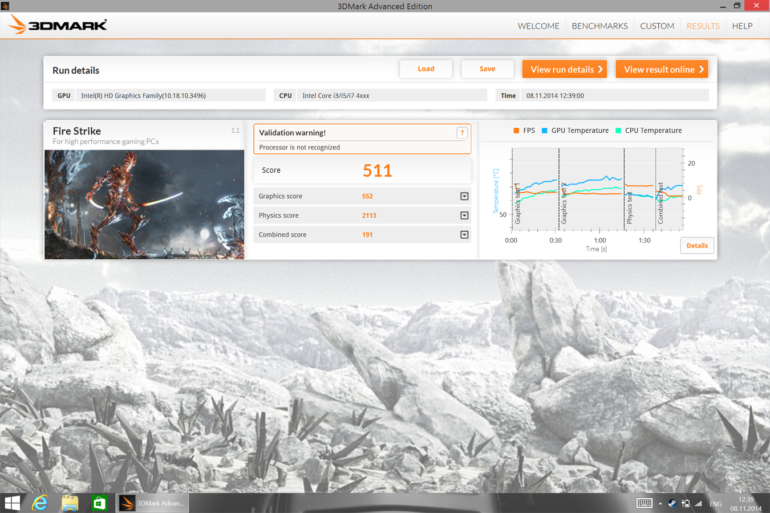The width and height of the screenshot is (770, 513).
Task: Click the Load button
Action: (426, 69)
